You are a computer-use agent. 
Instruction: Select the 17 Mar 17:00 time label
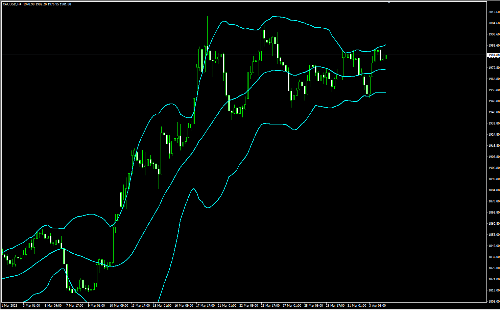206,306
